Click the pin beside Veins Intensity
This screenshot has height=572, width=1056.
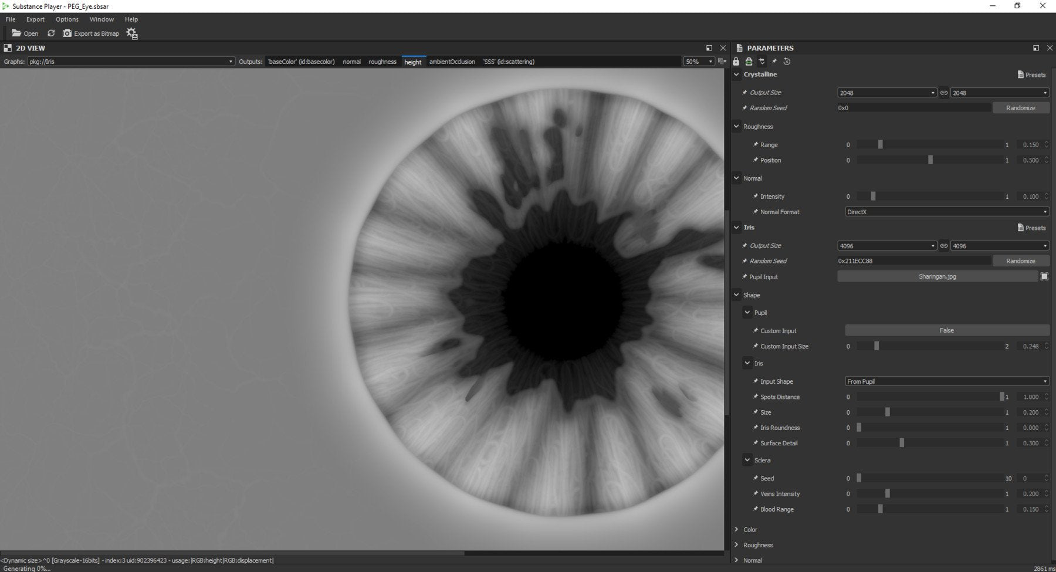(x=756, y=494)
